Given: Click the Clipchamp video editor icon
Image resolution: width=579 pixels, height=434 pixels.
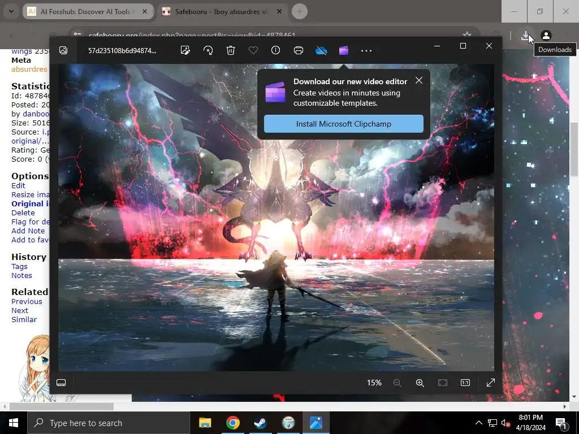Looking at the screenshot, I should click(344, 50).
